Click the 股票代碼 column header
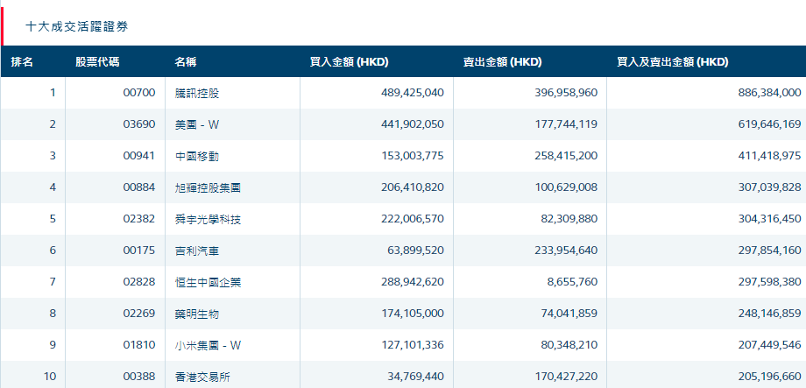806x388 pixels. click(97, 62)
